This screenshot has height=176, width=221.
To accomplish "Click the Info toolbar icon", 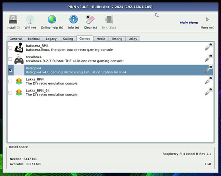I will pyautogui.click(x=74, y=20).
